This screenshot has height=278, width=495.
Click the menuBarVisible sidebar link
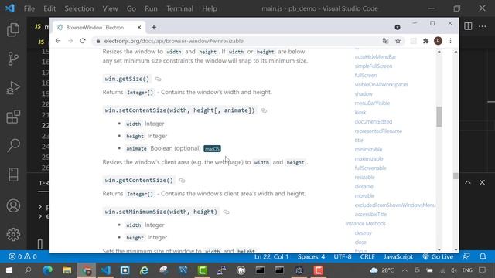pyautogui.click(x=372, y=103)
